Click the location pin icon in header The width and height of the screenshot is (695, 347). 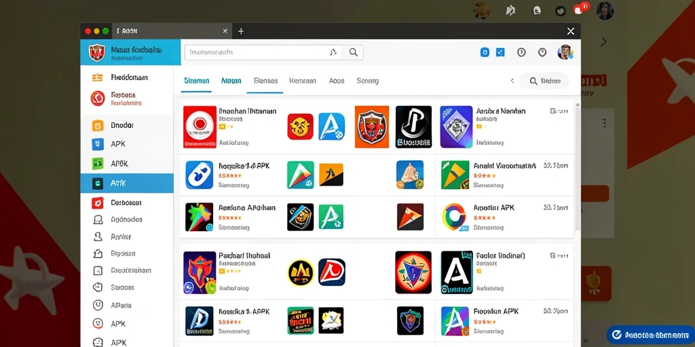pos(542,53)
